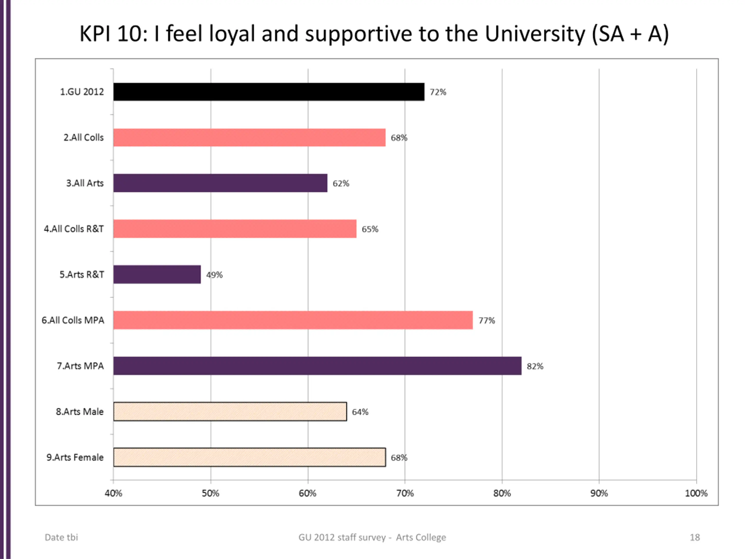
Task: Click the short Arts R&T bar
Action: point(157,274)
